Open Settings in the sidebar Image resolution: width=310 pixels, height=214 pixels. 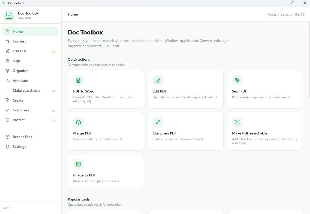[x=30, y=147]
